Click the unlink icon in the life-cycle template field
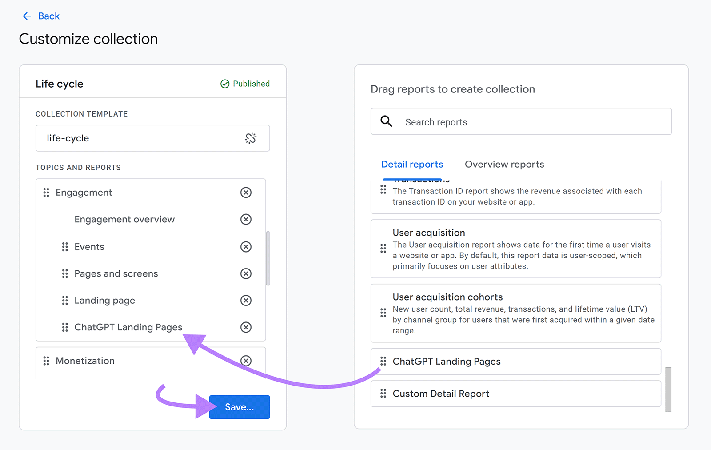Screen dimensions: 711x450 (251, 138)
